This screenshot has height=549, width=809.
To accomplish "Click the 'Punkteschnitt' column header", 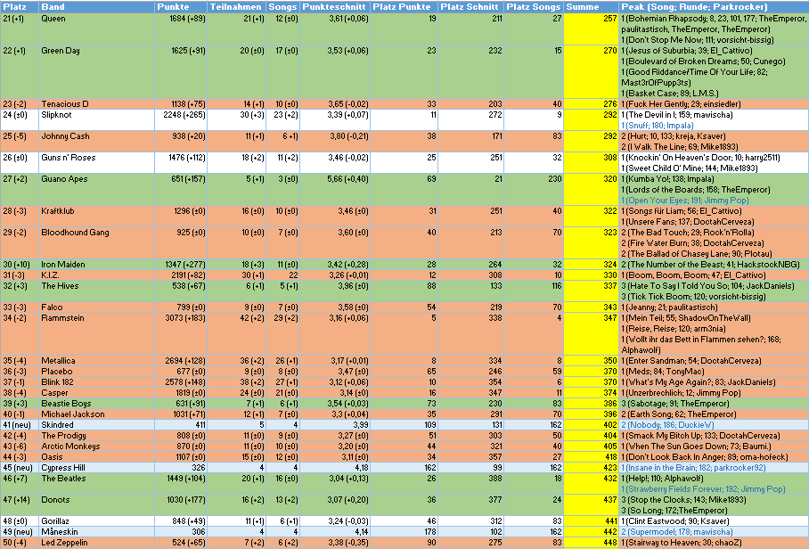I will pos(334,7).
